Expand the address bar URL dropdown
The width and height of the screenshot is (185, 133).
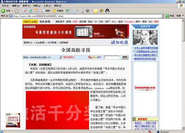click(163, 16)
